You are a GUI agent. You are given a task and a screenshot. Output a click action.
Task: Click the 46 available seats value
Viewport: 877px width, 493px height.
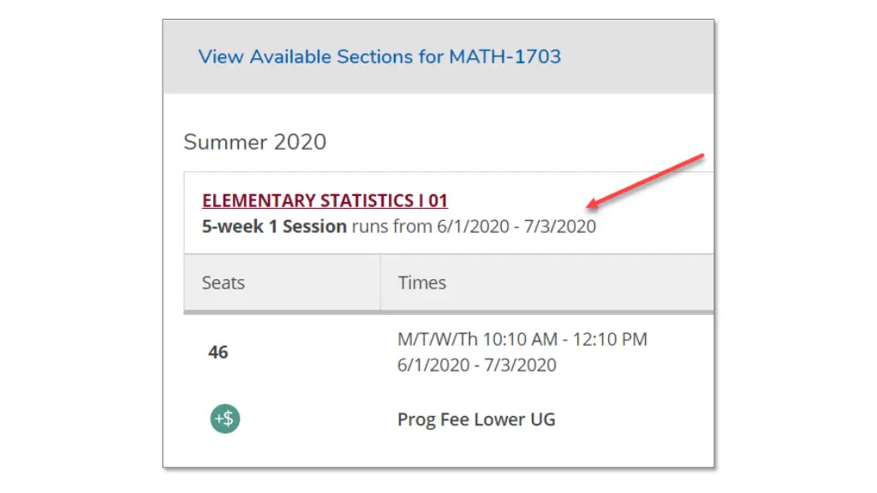pyautogui.click(x=218, y=352)
